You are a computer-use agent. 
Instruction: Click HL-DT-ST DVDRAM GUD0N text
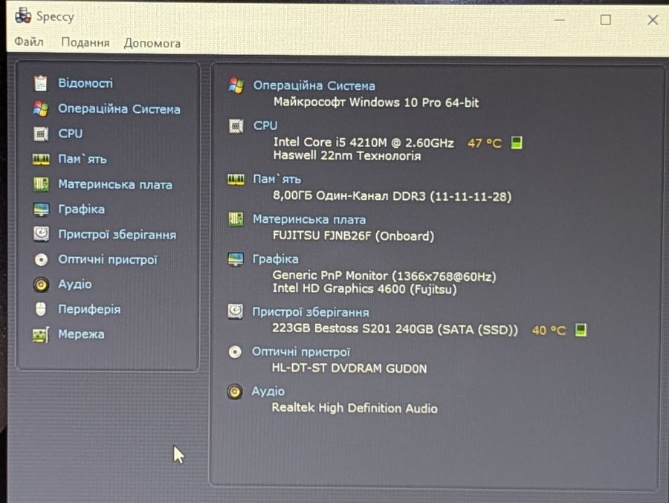349,369
